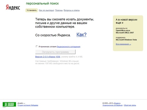
Task: Visit Студия Артемия Лебедева link
Action: tap(28, 105)
